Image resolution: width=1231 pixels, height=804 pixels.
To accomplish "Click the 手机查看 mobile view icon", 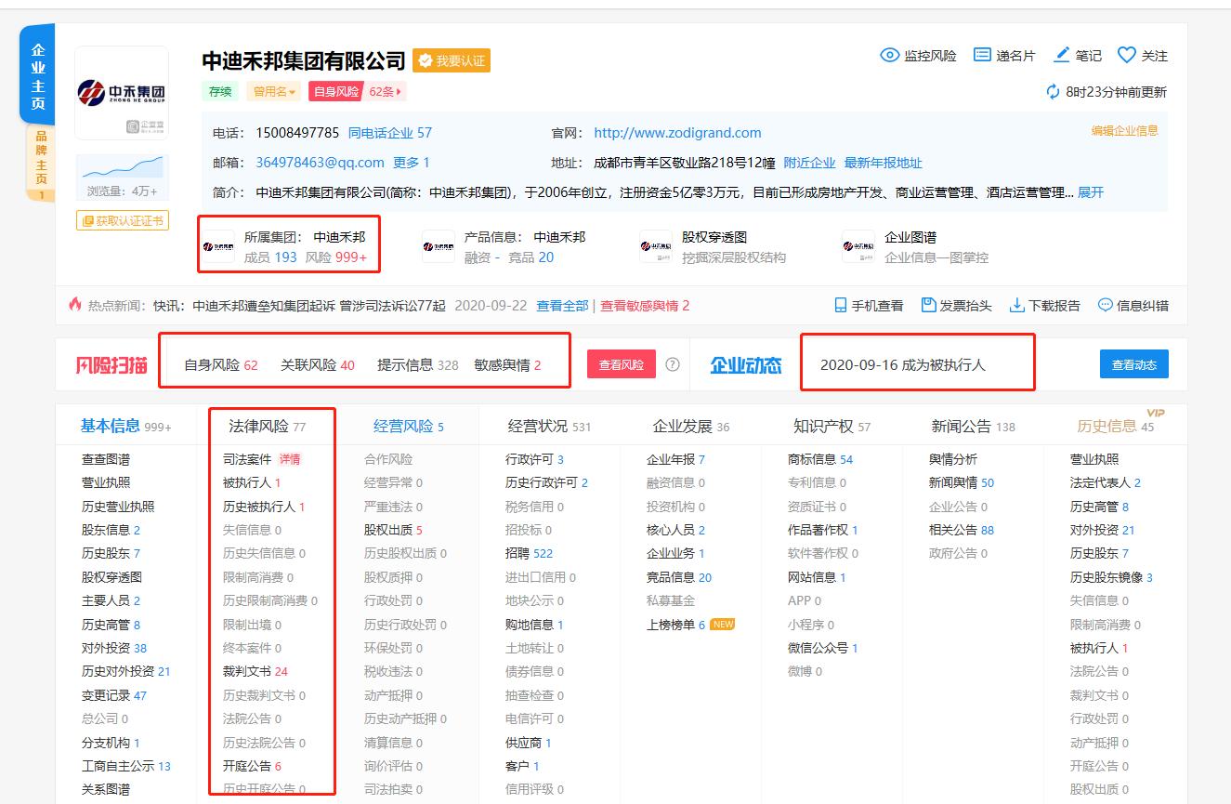I will pyautogui.click(x=842, y=305).
